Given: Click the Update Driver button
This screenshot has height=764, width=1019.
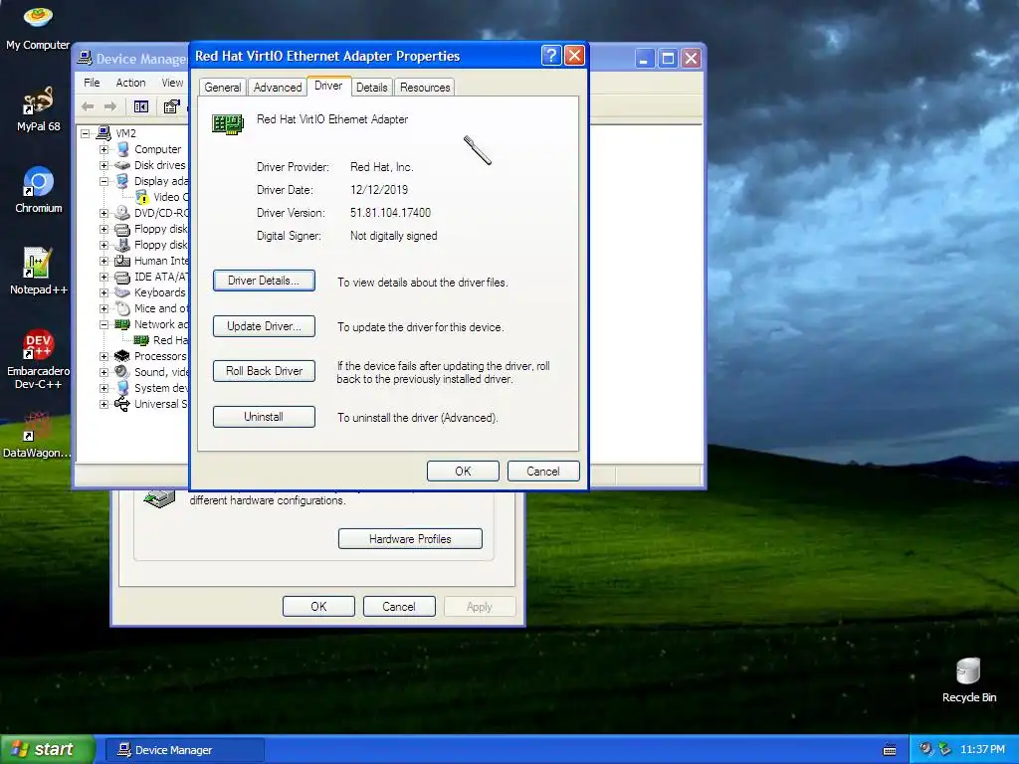Looking at the screenshot, I should (x=264, y=326).
